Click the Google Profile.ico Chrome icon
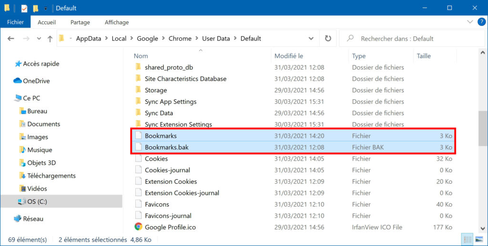This screenshot has width=488, height=246. coord(139,227)
